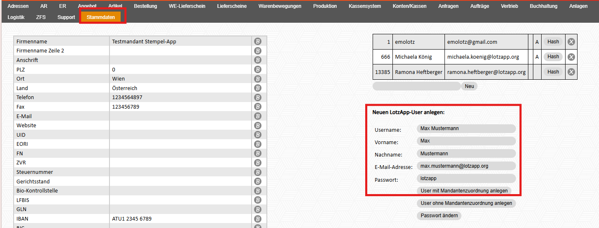This screenshot has width=599, height=228.
Task: Focus the Username input field
Action: (466, 128)
